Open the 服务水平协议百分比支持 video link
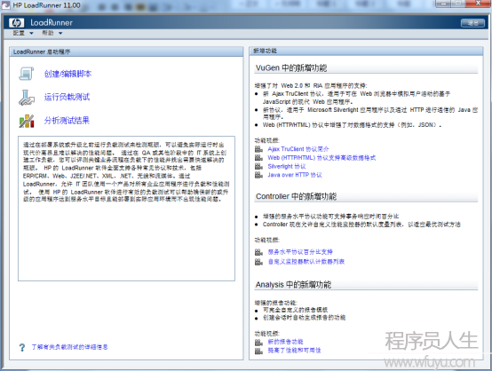The image size is (492, 371). 300,252
